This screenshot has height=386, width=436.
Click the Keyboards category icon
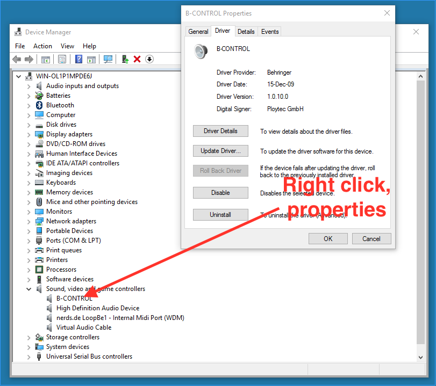click(39, 183)
